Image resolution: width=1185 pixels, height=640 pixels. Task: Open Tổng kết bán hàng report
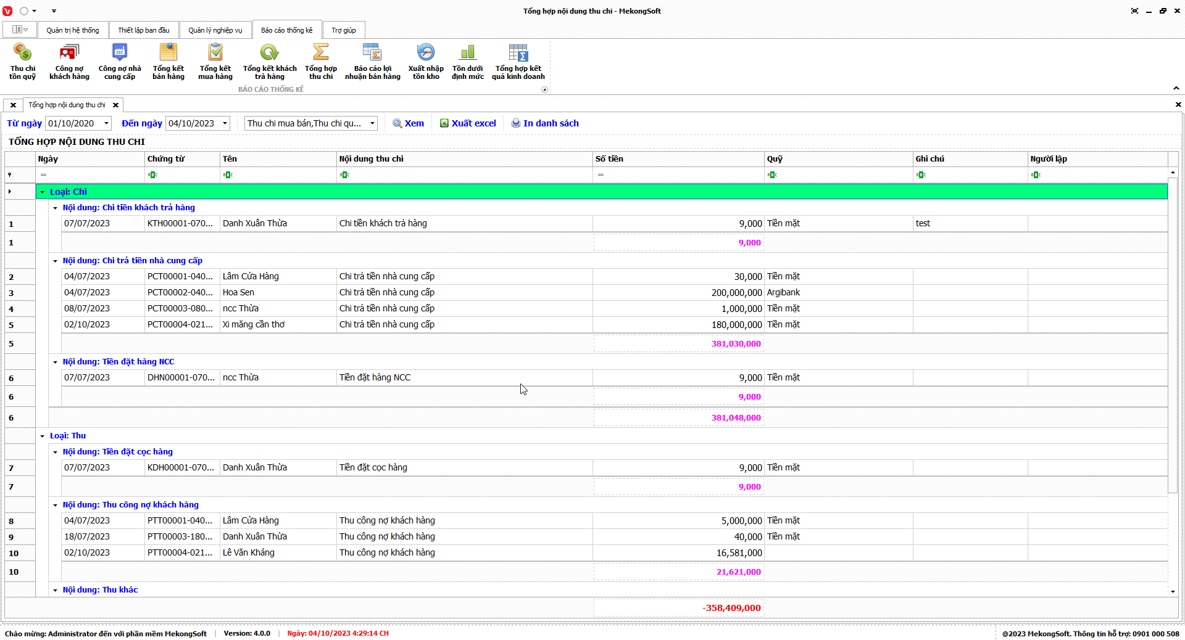[168, 62]
